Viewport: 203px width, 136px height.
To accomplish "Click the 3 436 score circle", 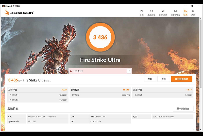I will pyautogui.click(x=100, y=37).
